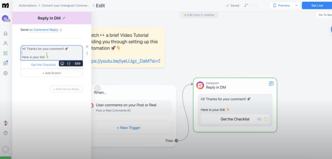Viewport: 332px width, 159px height.
Task: Go to the Home sidebar icon
Action: coord(6,33)
